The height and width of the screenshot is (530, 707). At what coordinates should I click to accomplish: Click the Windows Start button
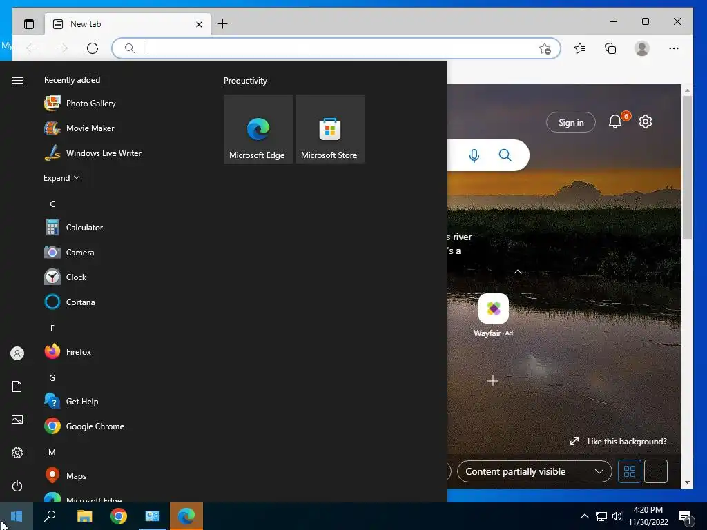click(17, 516)
